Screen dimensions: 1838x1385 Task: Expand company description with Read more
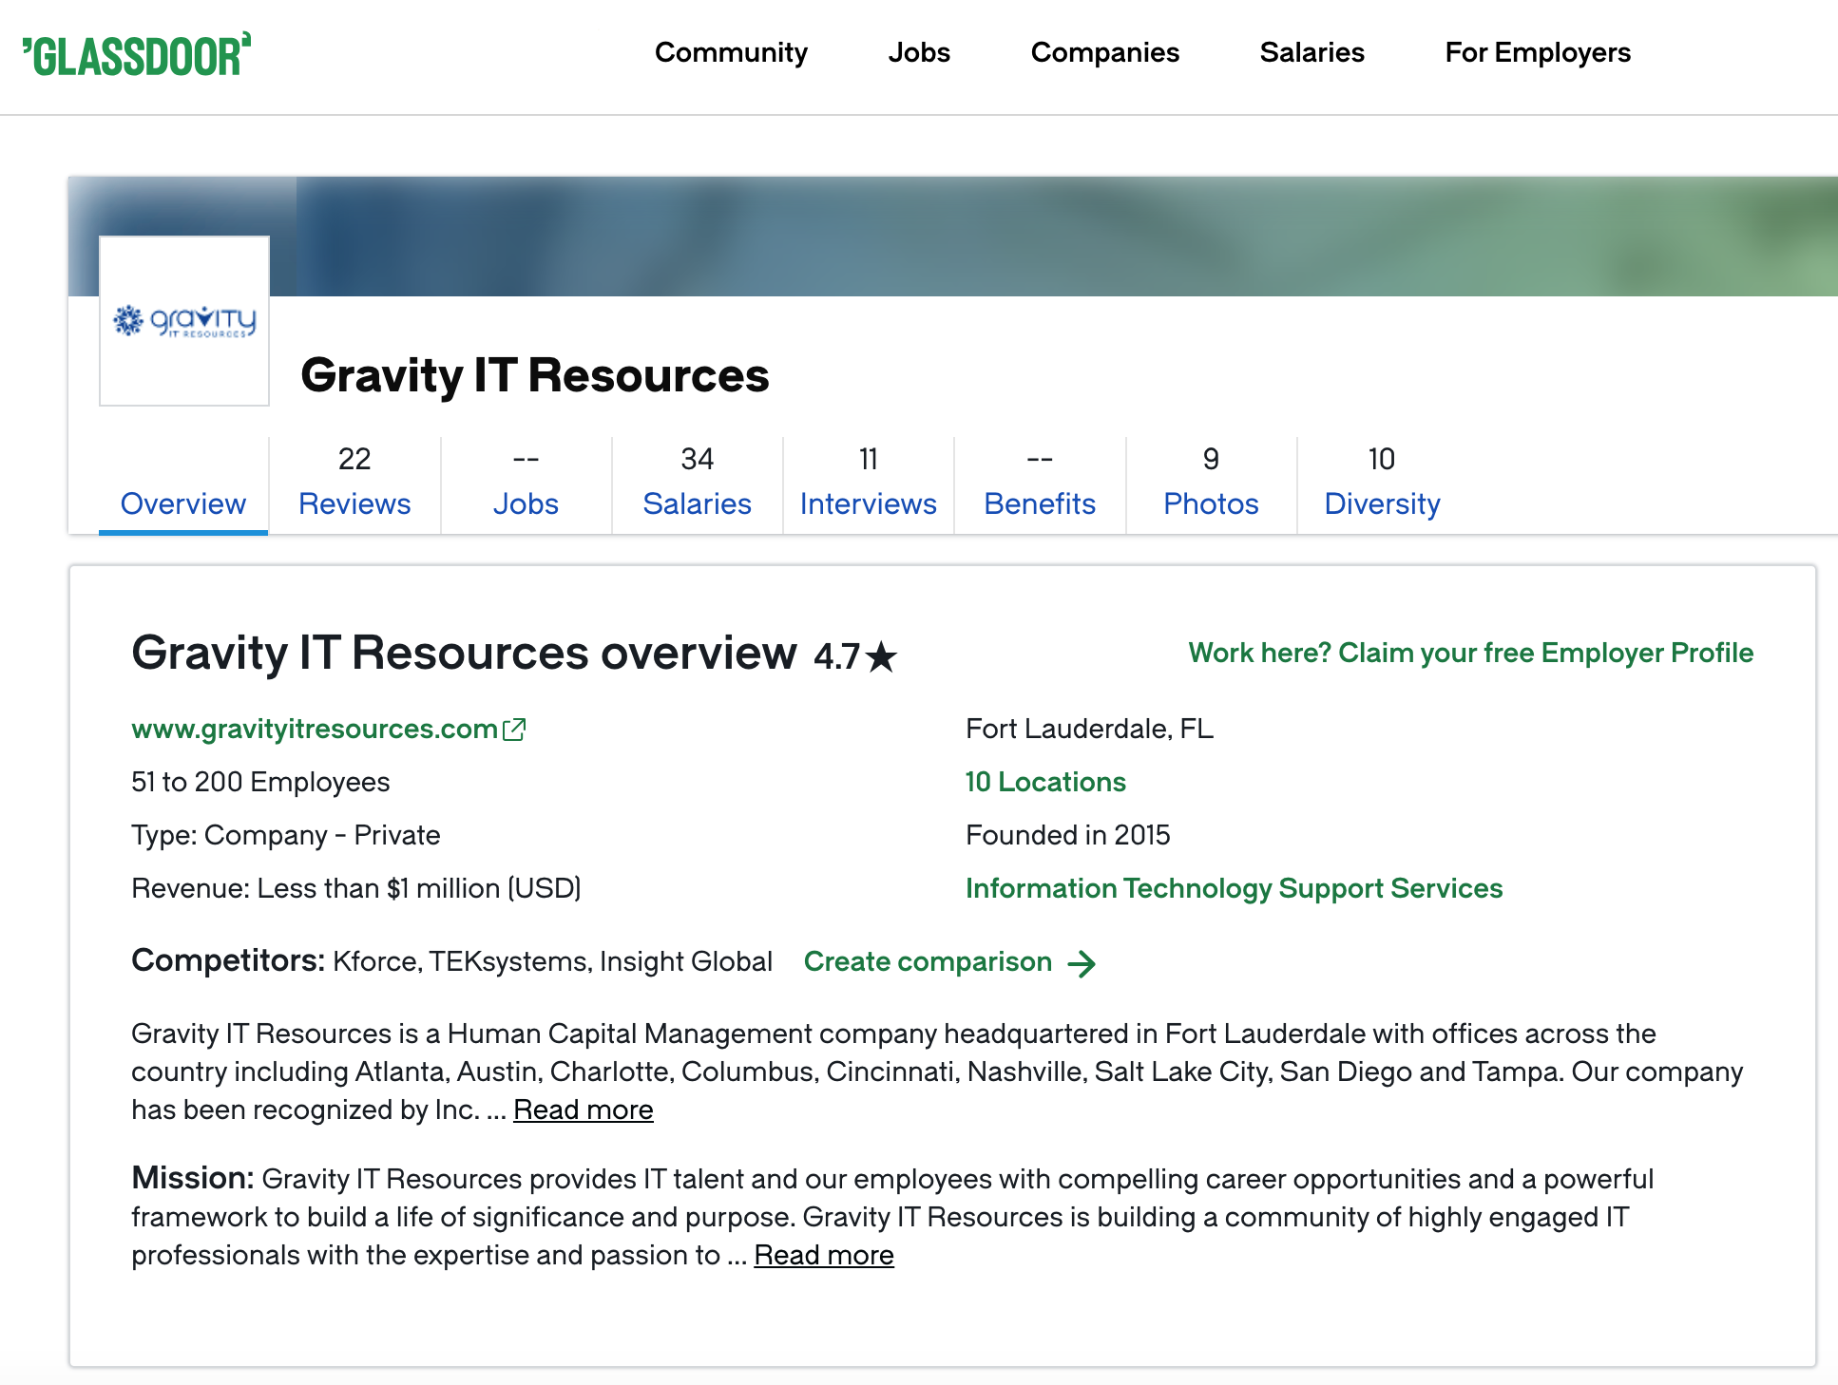(583, 1110)
